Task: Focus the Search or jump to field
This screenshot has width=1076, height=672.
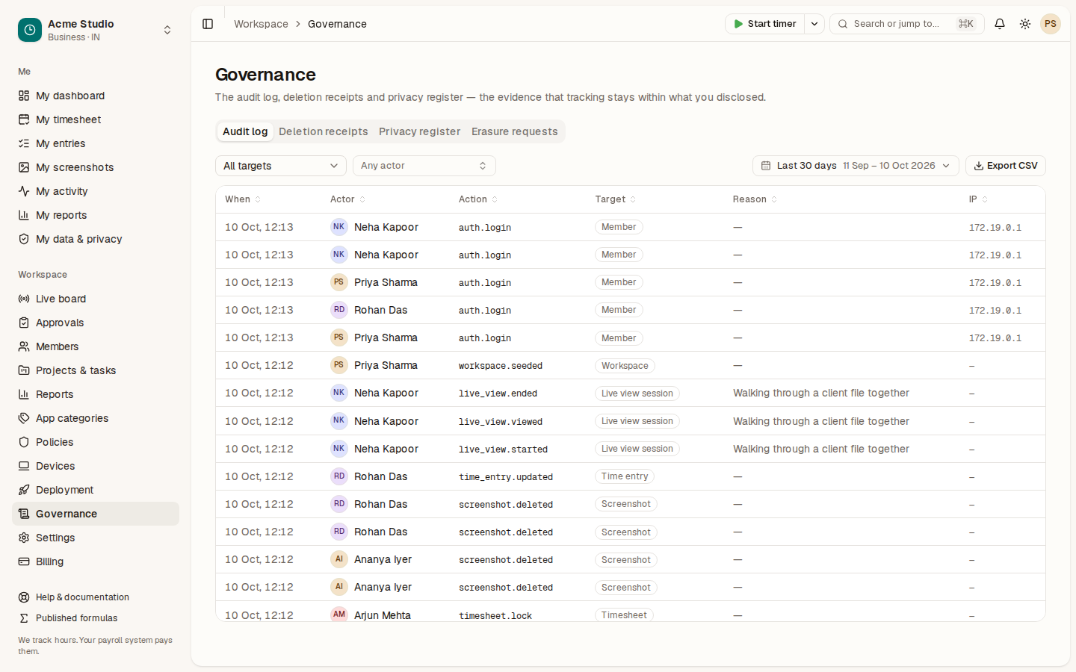Action: [x=907, y=24]
